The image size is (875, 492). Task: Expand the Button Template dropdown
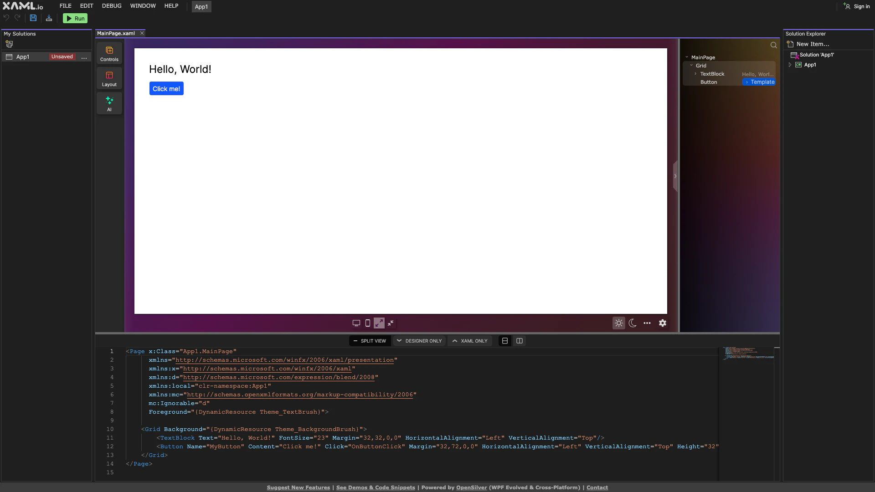point(759,82)
